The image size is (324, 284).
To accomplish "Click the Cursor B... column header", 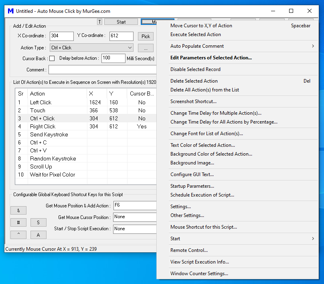I will pos(142,93).
